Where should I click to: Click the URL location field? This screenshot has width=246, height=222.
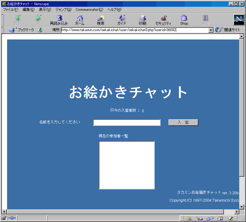pyautogui.click(x=135, y=30)
